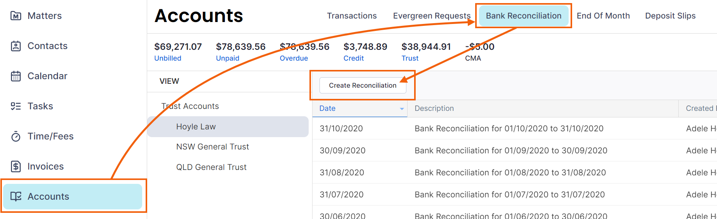The height and width of the screenshot is (219, 717).
Task: Click the Calendar sidebar icon
Action: 16,76
